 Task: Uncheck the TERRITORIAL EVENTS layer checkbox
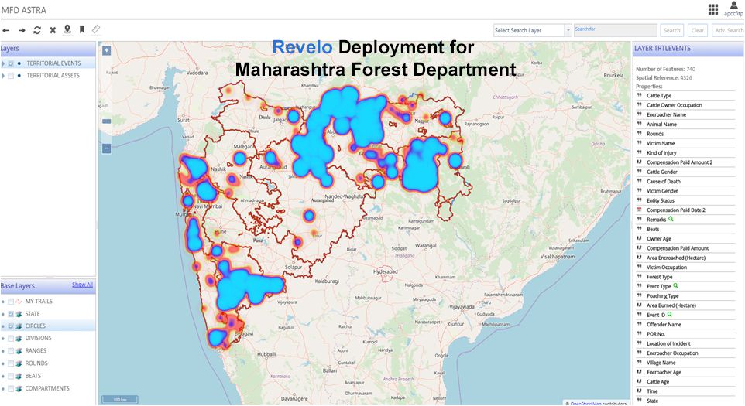[11, 63]
